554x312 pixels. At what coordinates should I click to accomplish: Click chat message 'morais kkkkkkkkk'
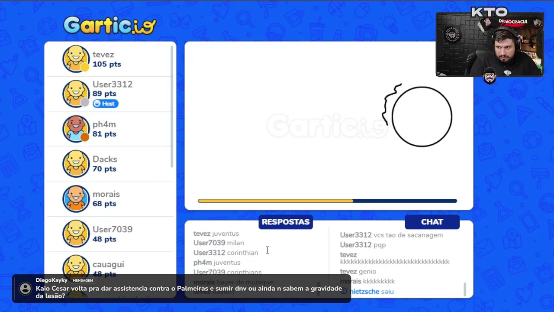click(x=367, y=281)
